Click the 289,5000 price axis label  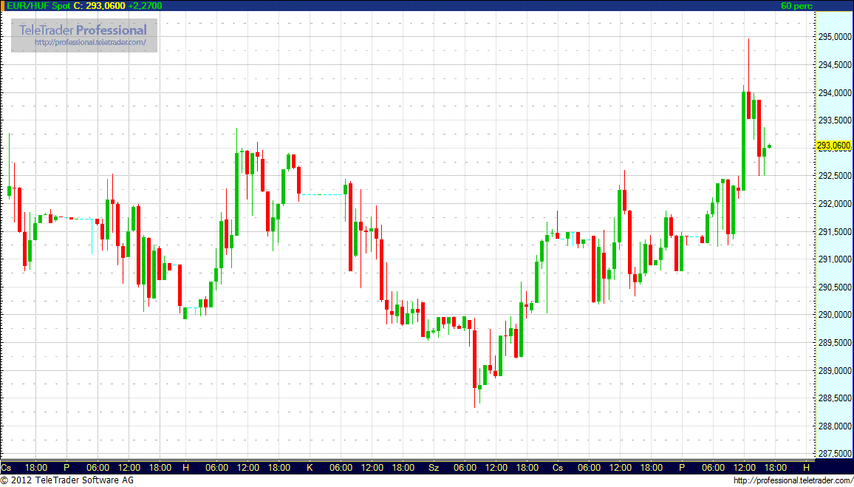coord(834,343)
